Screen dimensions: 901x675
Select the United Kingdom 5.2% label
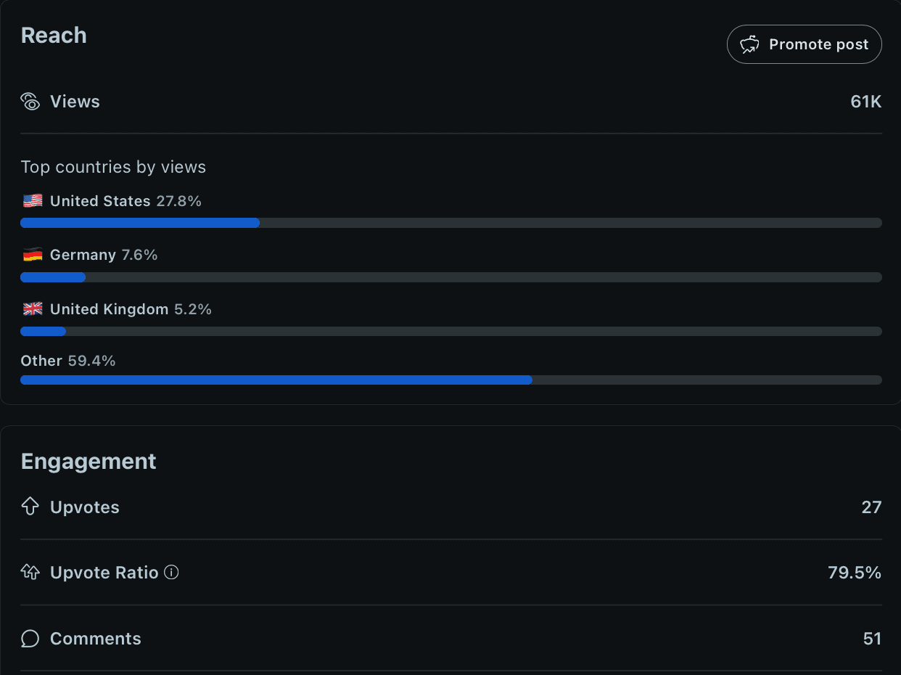131,309
